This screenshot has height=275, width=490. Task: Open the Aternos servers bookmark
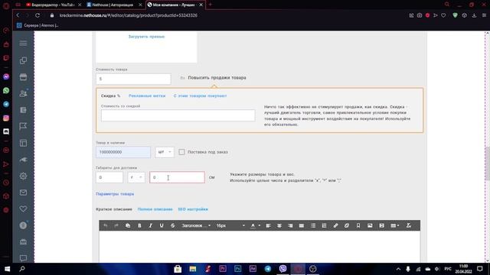[x=38, y=25]
